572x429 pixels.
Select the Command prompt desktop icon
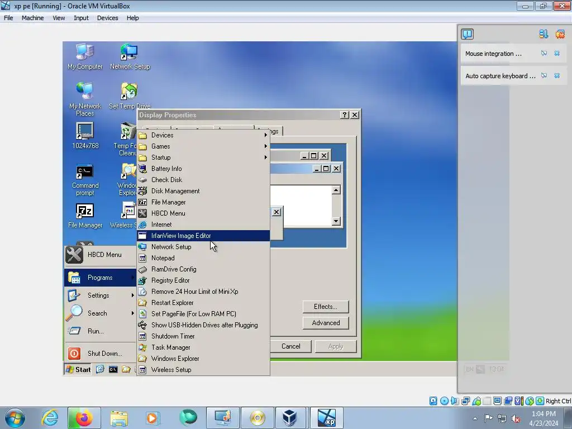85,180
